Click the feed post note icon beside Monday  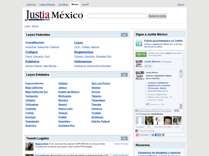147,104
